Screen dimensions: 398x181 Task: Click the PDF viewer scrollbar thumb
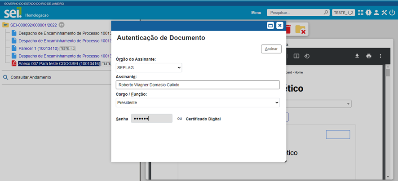click(388, 73)
